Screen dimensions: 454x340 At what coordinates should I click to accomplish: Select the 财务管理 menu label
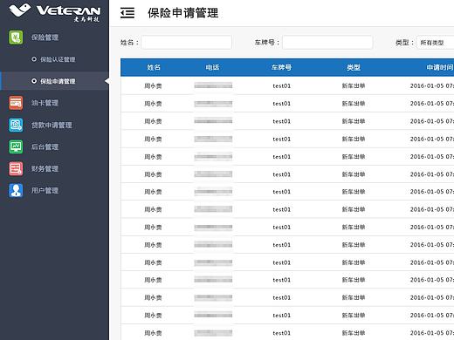pos(45,168)
